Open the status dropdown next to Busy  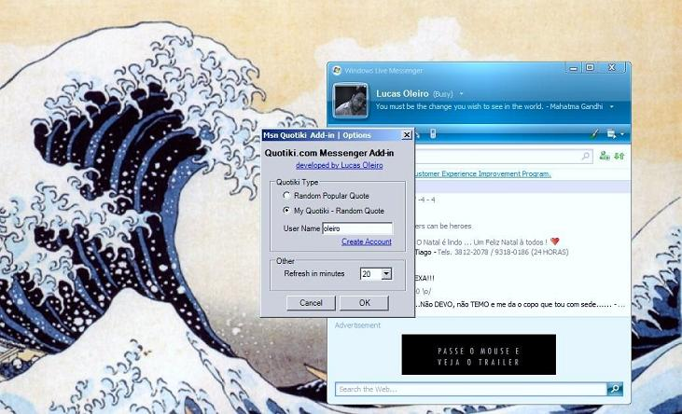coord(462,94)
